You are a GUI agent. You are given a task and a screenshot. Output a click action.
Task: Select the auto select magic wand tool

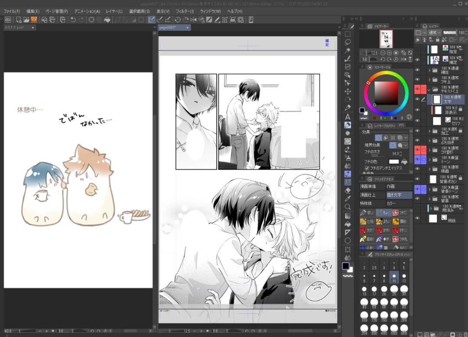pyautogui.click(x=348, y=50)
